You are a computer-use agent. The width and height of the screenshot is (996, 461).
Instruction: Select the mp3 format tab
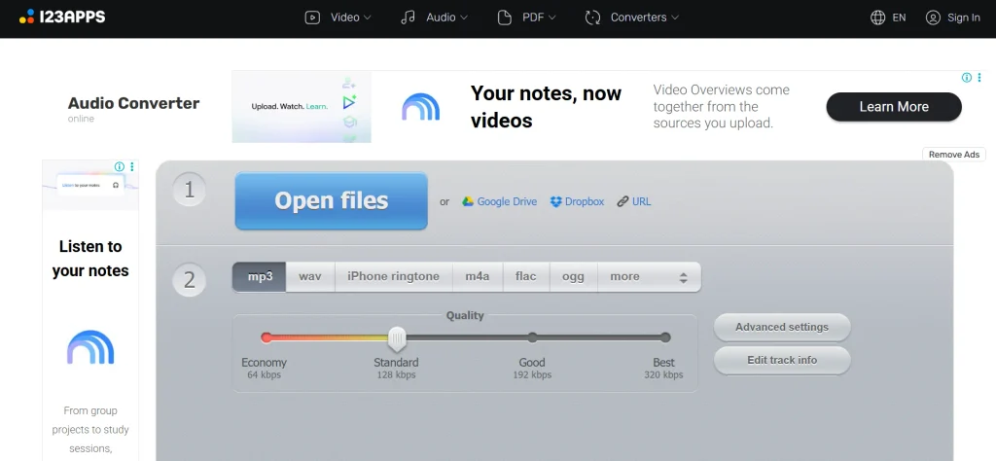259,277
